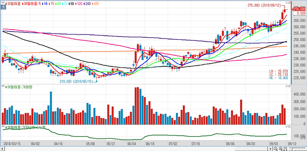
Task: Select the orange 480 moving average legend
Action: point(95,4)
